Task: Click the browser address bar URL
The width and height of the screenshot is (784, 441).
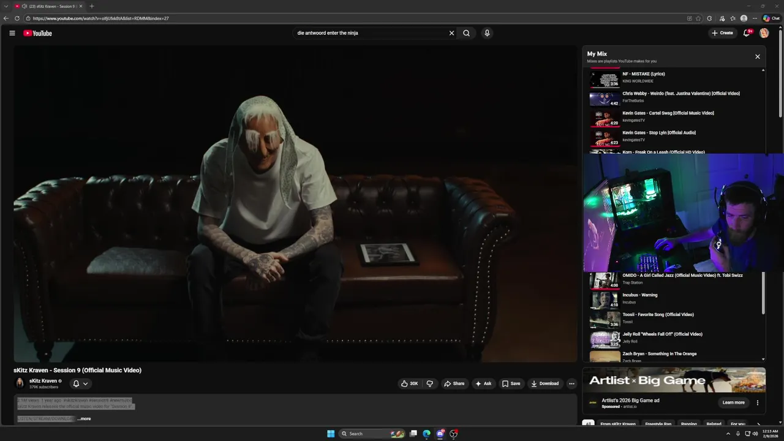Action: pos(101,18)
